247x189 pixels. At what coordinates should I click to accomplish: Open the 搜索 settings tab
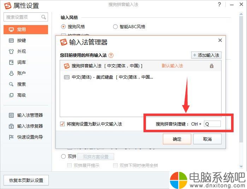point(26,84)
